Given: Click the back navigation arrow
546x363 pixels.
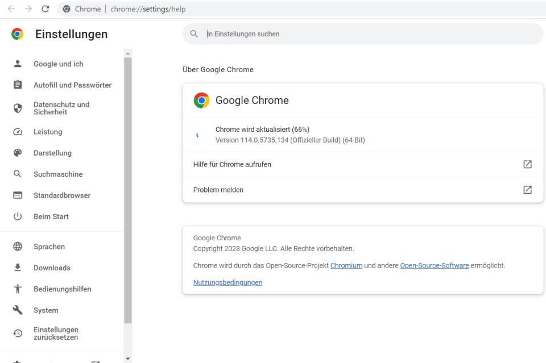Looking at the screenshot, I should [x=11, y=9].
